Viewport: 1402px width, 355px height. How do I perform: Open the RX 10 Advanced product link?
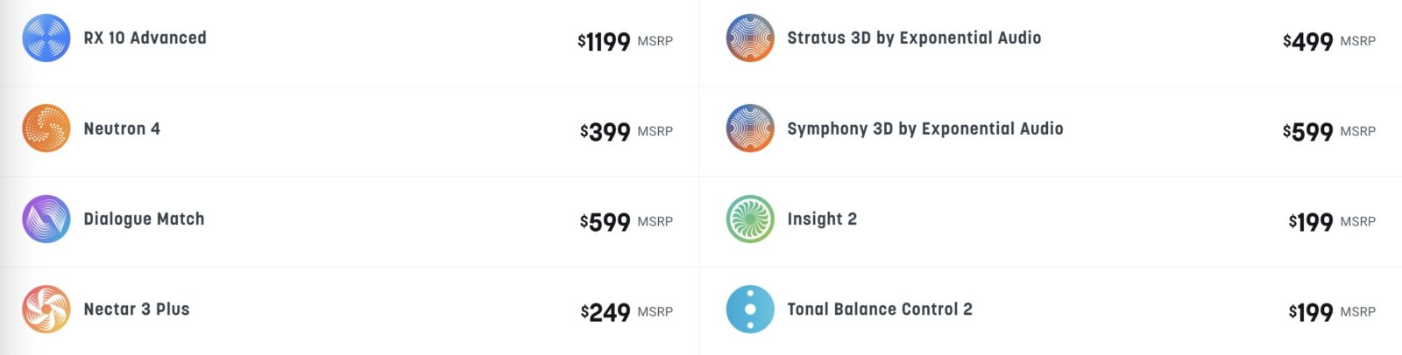(145, 38)
